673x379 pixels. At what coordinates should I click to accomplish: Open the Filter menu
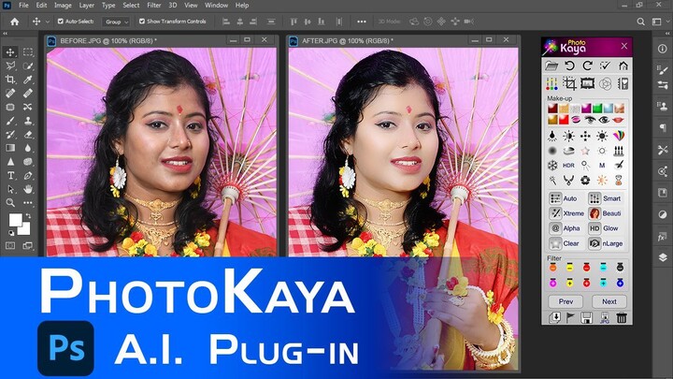pos(153,6)
